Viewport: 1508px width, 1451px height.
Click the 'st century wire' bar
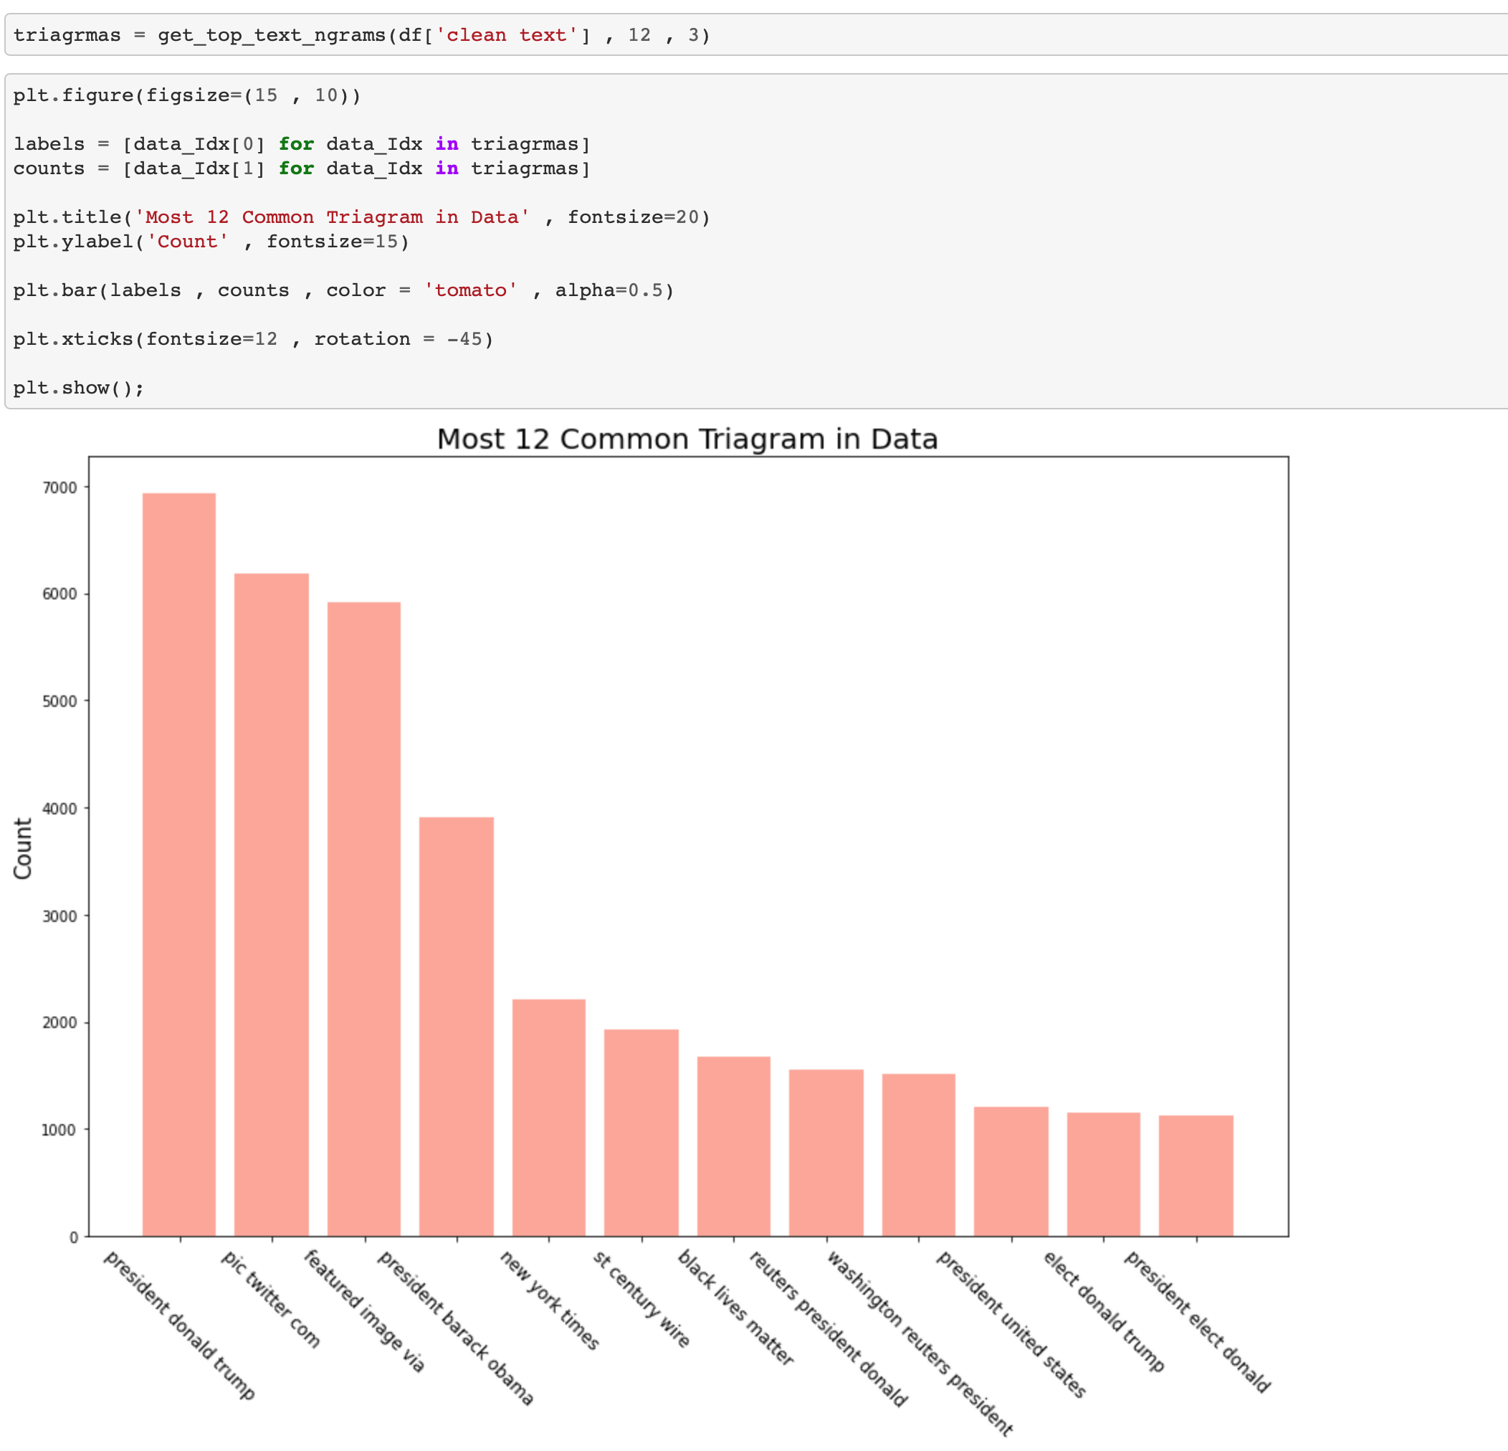pos(641,1131)
